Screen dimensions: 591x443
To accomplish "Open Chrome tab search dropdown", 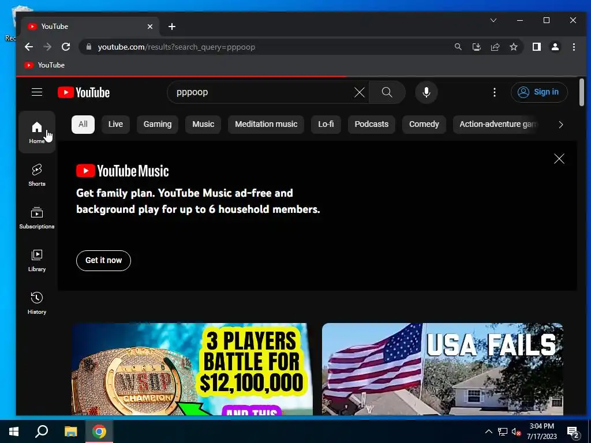I will [493, 20].
